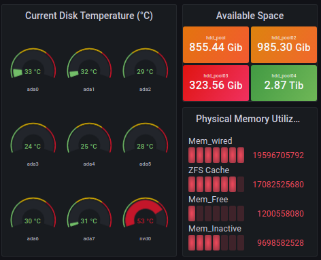Click the red hdd_pool03 323.56 Gib tile
The height and width of the screenshot is (260, 321).
tap(216, 83)
